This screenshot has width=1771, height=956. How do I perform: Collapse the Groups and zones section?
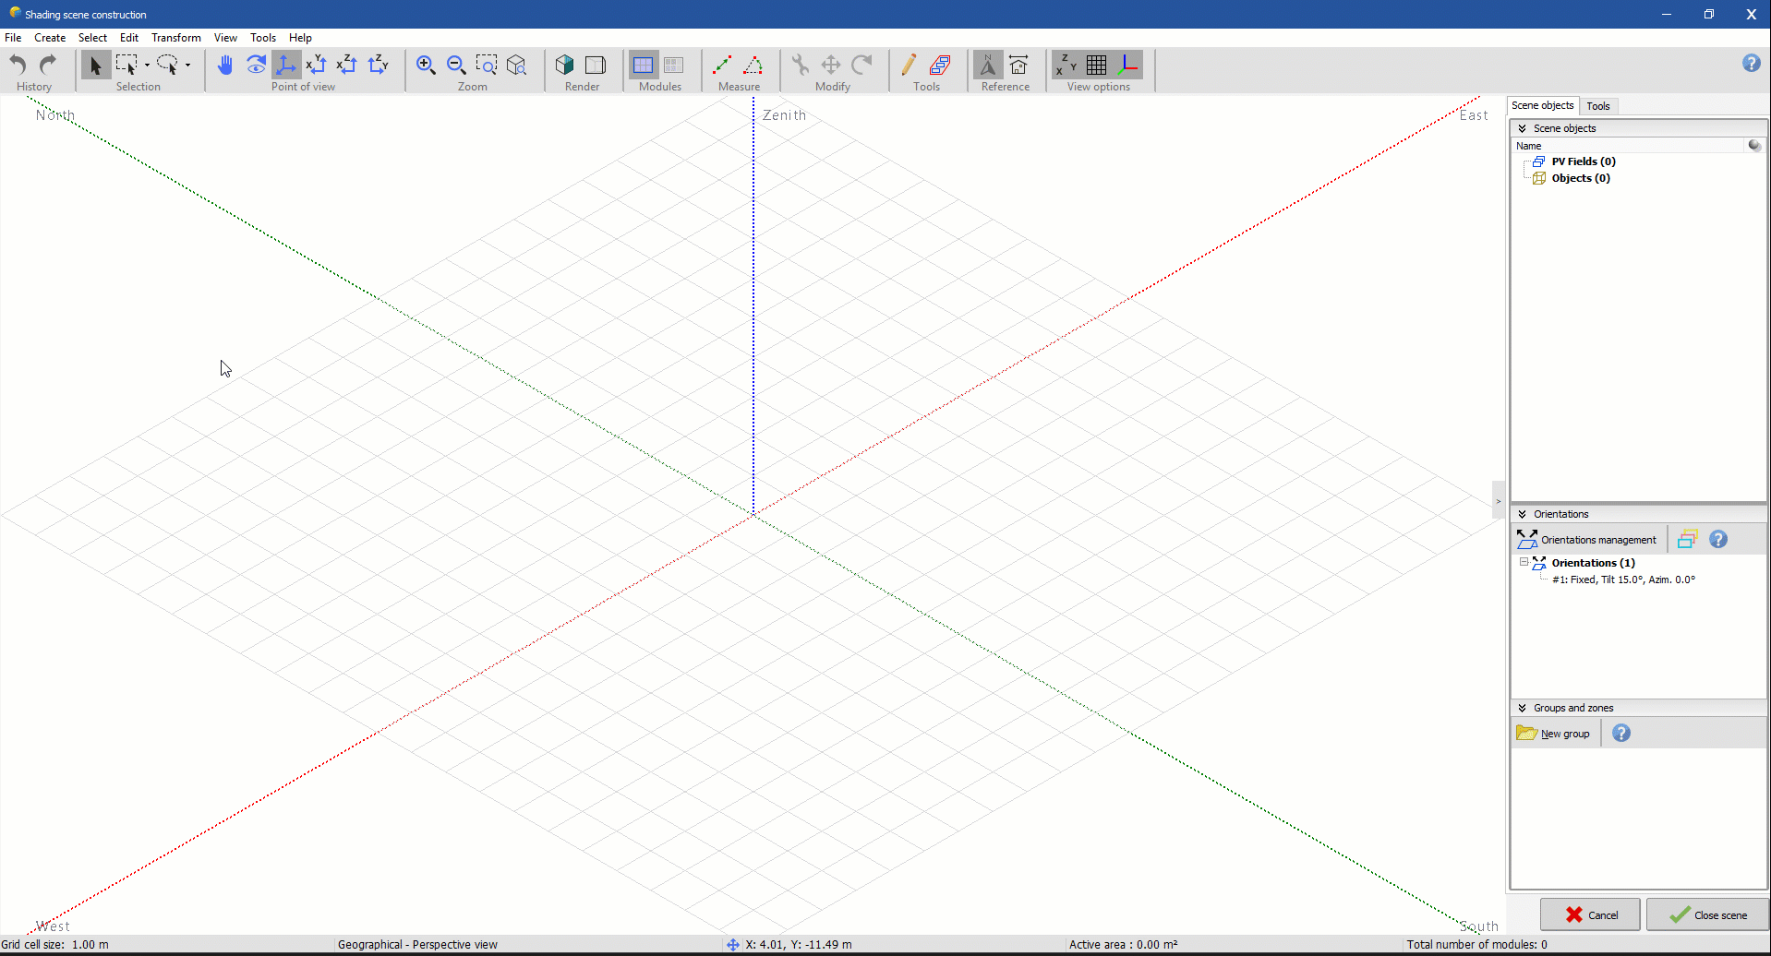coord(1523,708)
